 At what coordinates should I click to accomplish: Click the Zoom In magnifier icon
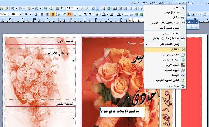pos(87,8)
